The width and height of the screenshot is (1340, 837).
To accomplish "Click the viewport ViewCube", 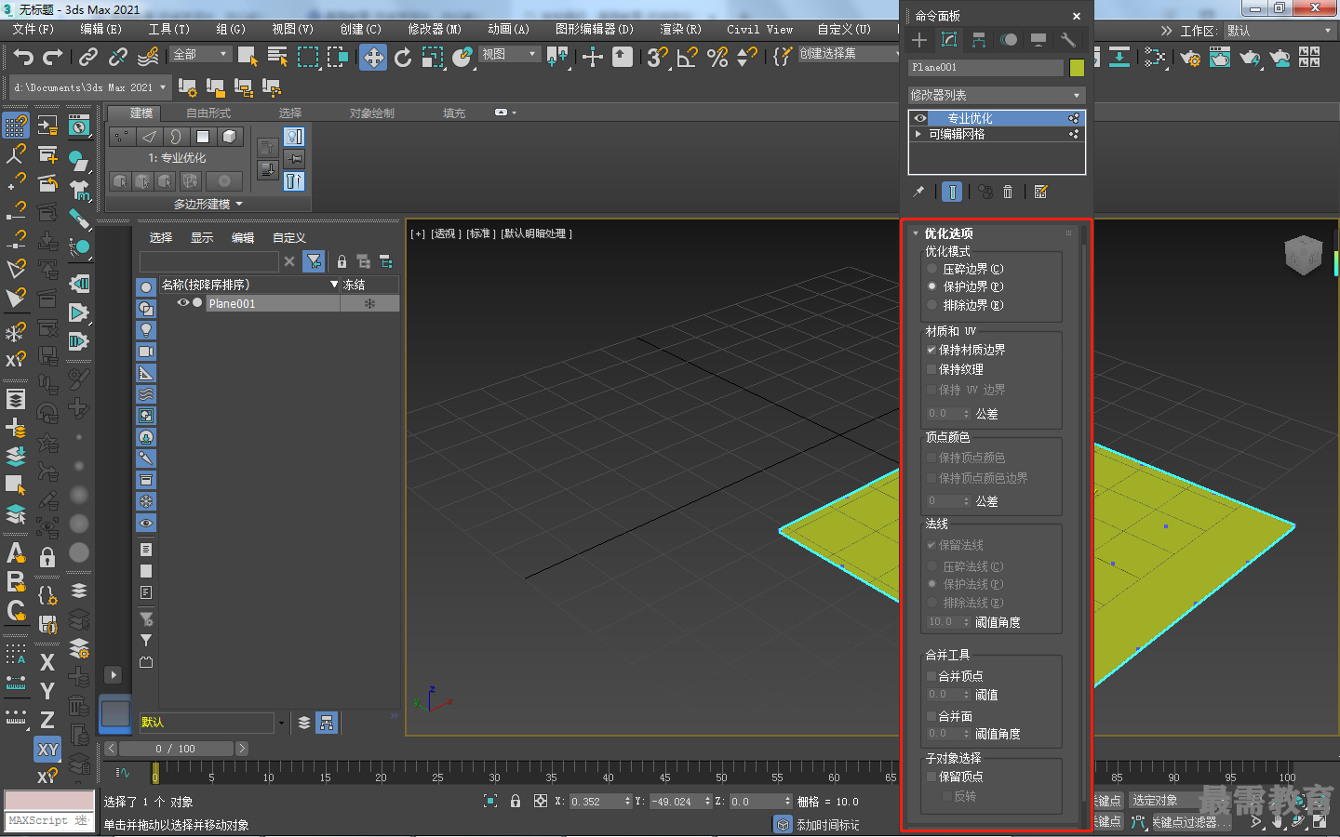I will 1303,255.
